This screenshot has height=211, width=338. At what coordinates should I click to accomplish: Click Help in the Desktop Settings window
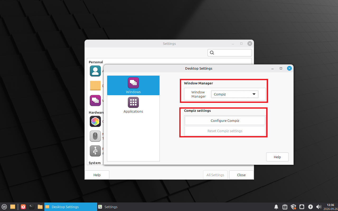coord(277,157)
